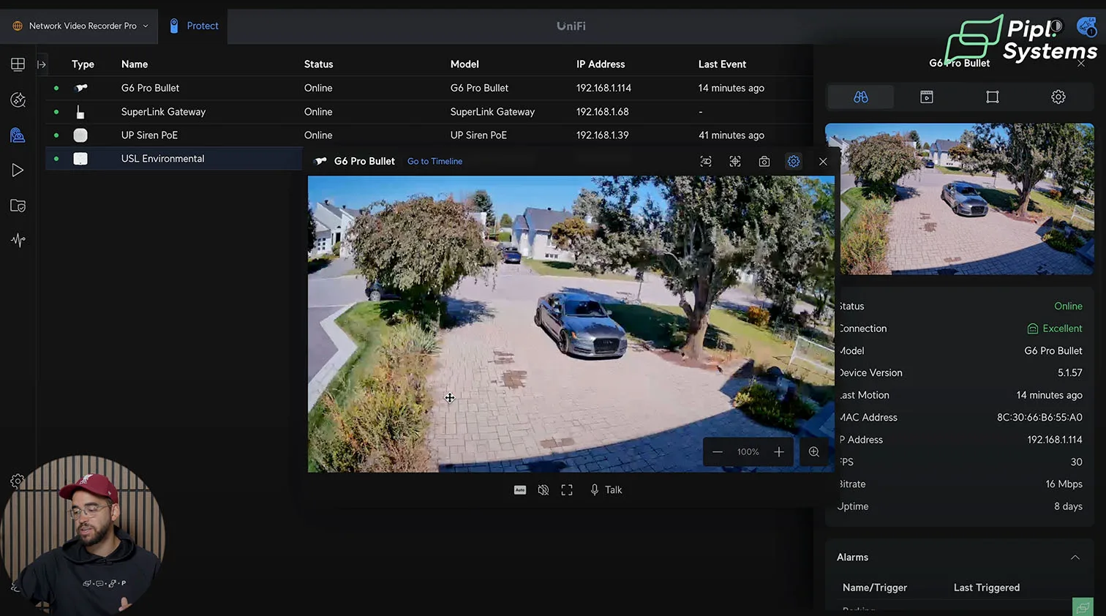
Task: Open the zones square tab in side panel
Action: click(x=993, y=97)
